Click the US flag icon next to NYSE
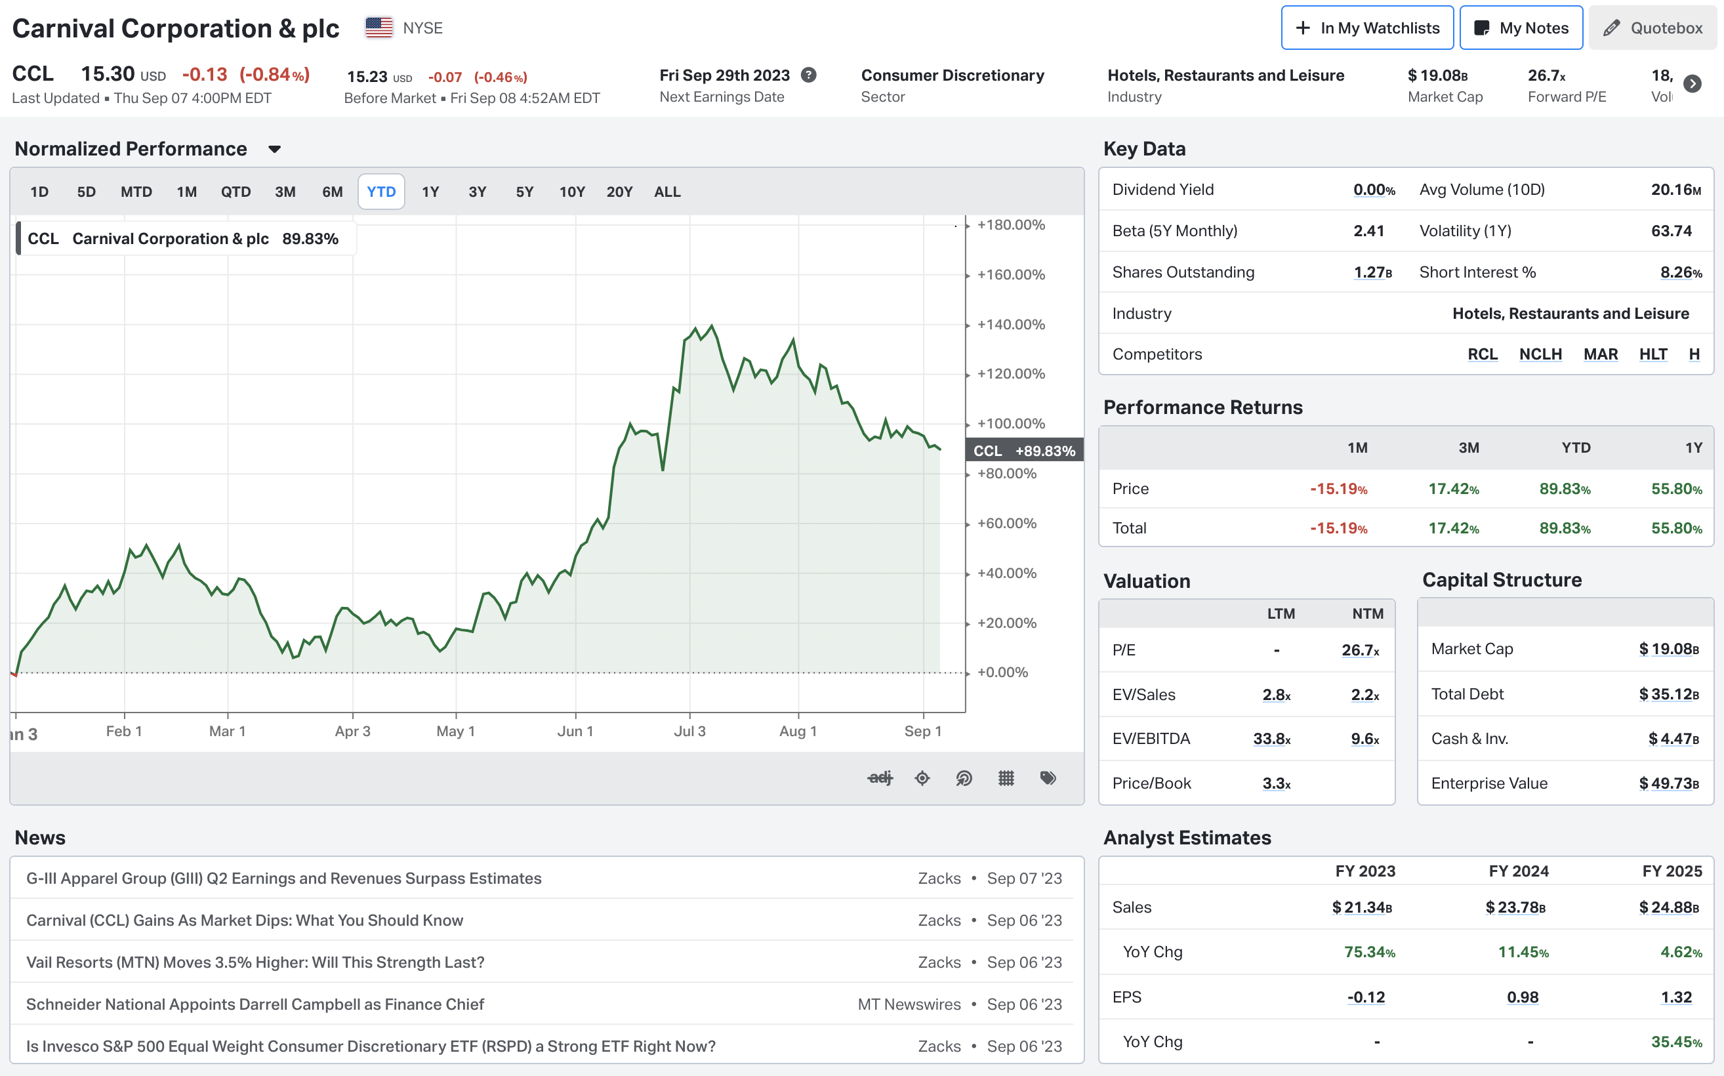 (379, 28)
